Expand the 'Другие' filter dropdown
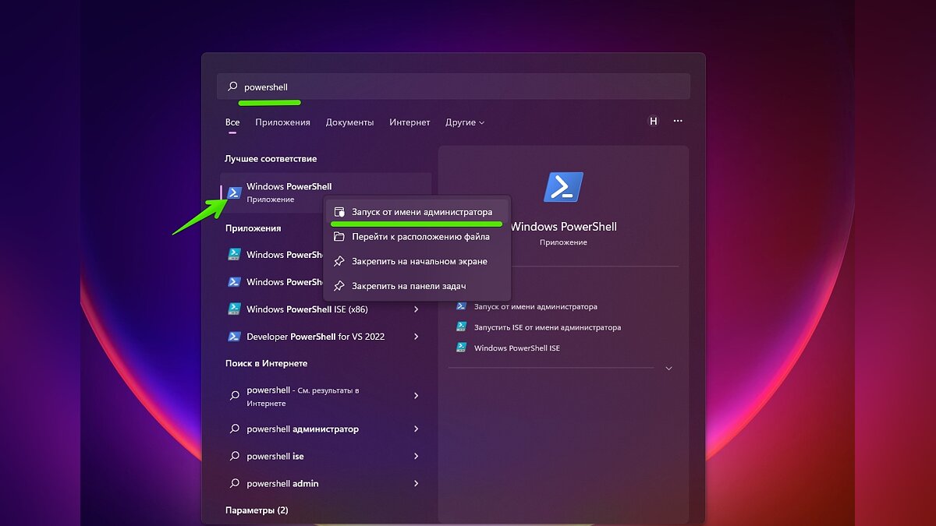The width and height of the screenshot is (936, 526). pyautogui.click(x=465, y=122)
